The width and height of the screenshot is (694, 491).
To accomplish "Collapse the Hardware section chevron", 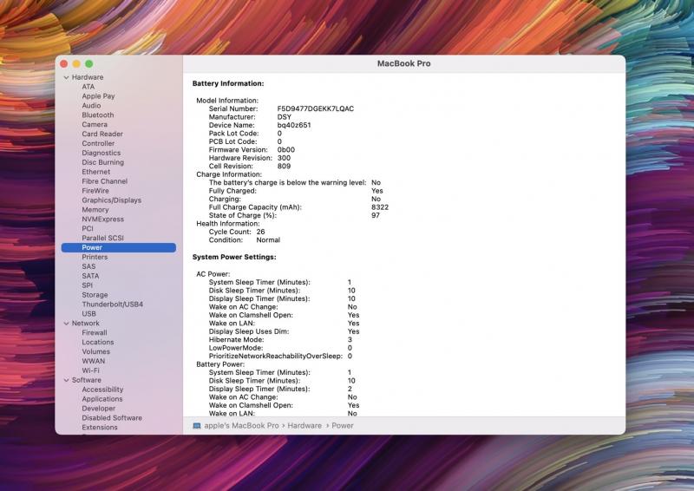I will click(67, 77).
